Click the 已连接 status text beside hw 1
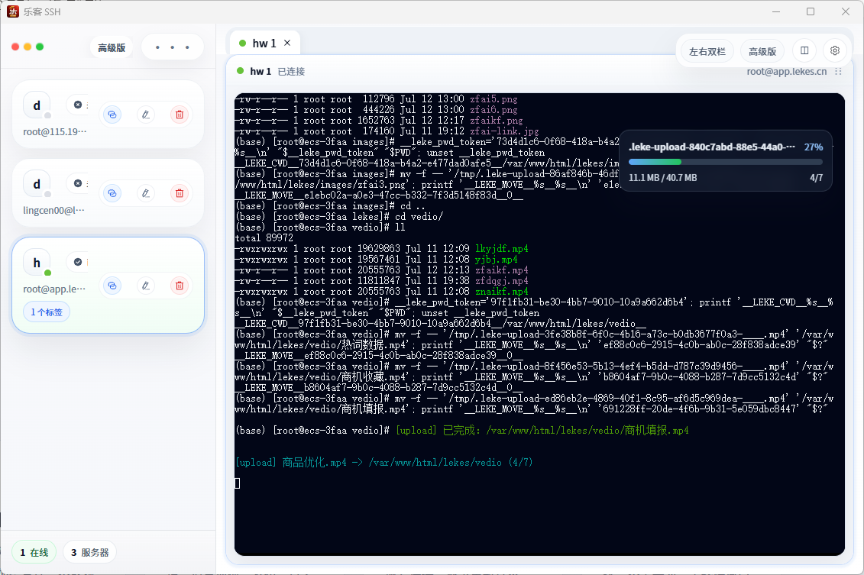The height and width of the screenshot is (575, 864). click(291, 72)
